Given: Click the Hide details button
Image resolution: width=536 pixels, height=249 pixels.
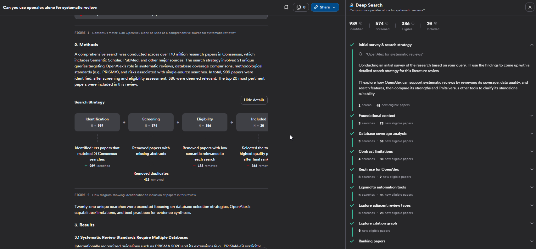Looking at the screenshot, I should click(x=254, y=100).
